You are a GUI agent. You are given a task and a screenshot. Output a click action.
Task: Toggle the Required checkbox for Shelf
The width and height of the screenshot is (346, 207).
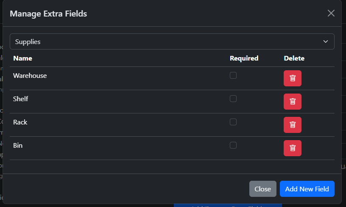pos(233,99)
